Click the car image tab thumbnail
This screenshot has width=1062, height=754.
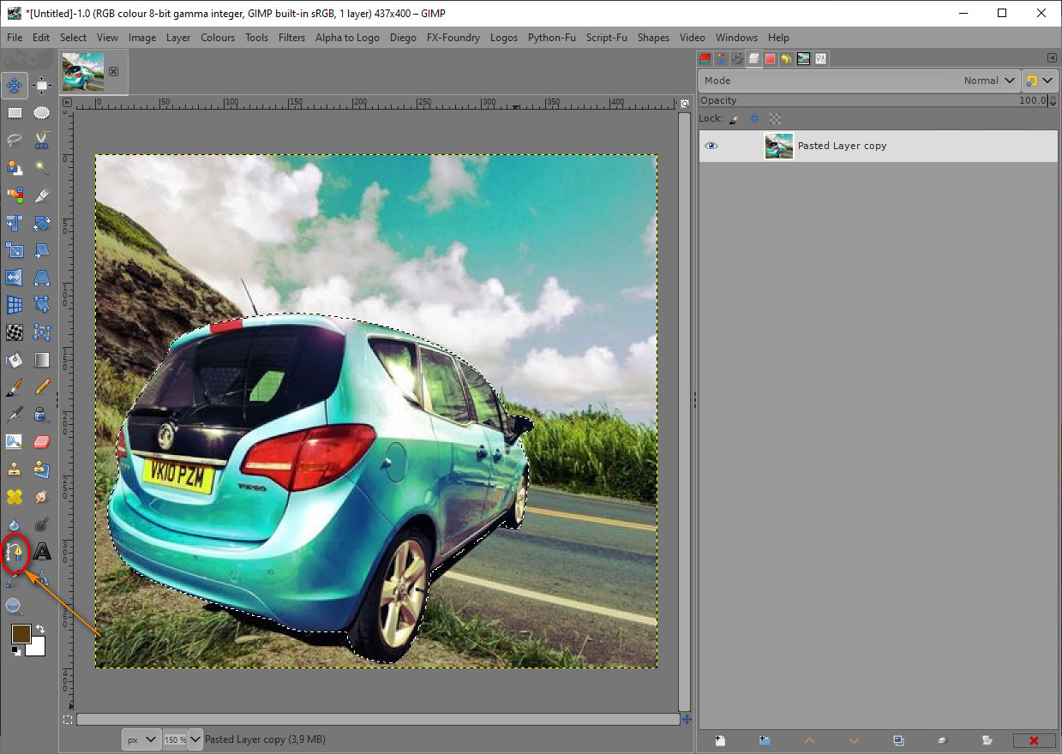[x=83, y=71]
